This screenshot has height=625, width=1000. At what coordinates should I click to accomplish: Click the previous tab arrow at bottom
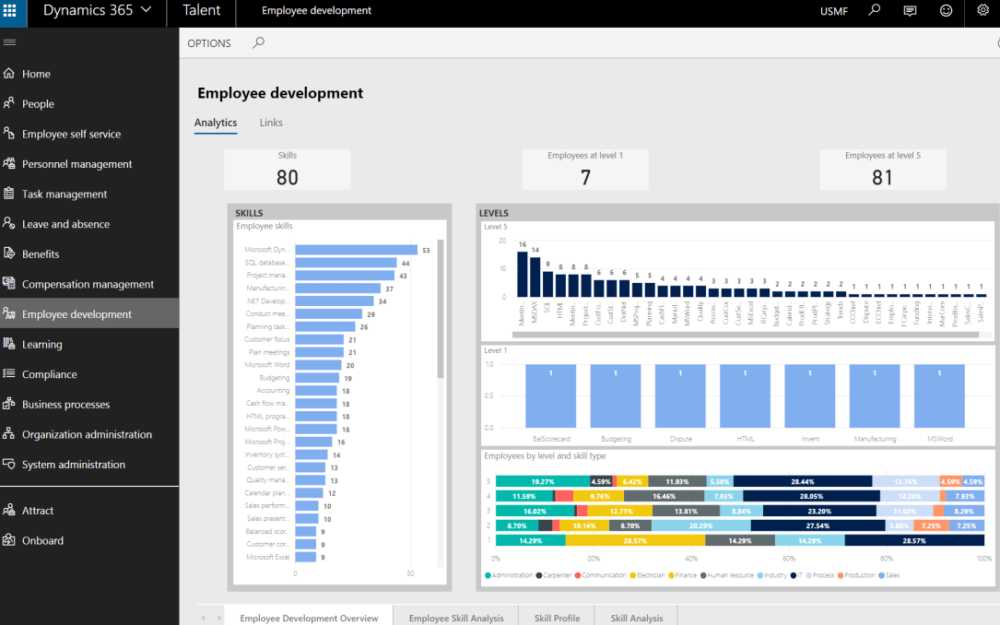[205, 618]
